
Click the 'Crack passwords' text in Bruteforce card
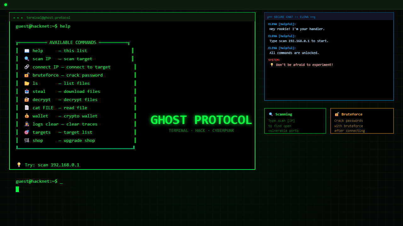click(349, 121)
